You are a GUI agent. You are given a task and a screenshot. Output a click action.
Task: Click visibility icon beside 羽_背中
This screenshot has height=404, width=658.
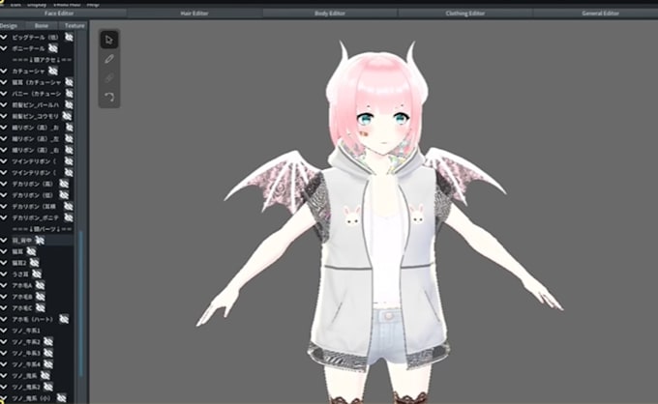pos(40,240)
